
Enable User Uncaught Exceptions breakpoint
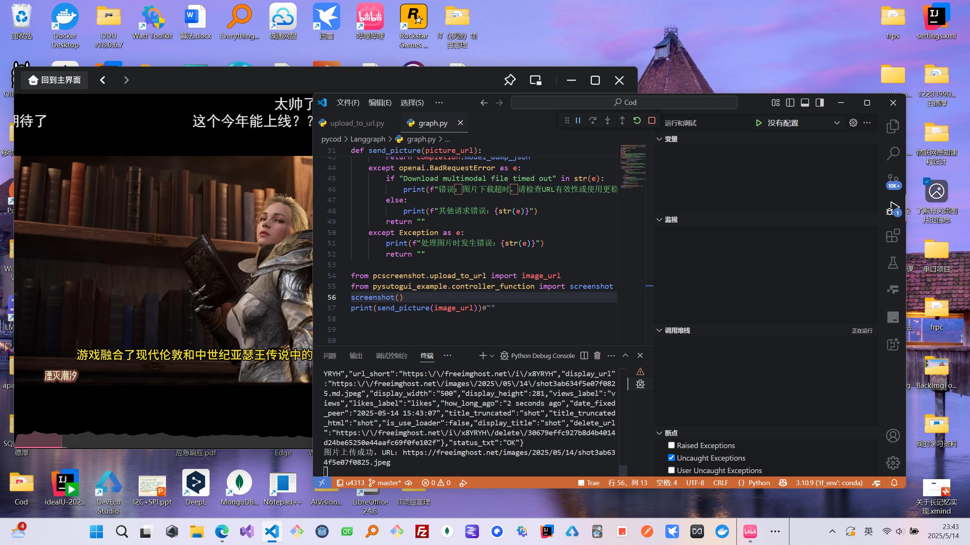(x=671, y=470)
